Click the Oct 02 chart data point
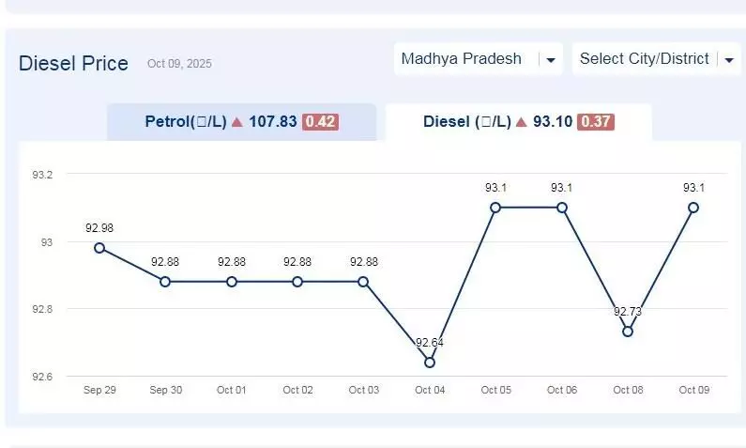The width and height of the screenshot is (746, 448). (x=297, y=282)
